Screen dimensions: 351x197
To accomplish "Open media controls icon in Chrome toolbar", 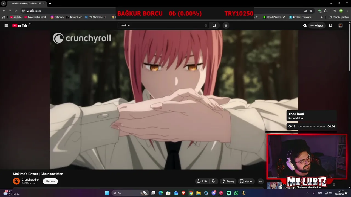I will click(335, 11).
